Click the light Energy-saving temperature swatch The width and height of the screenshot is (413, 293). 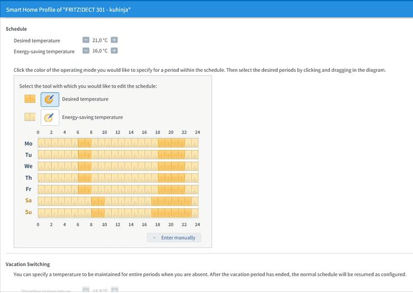click(30, 117)
